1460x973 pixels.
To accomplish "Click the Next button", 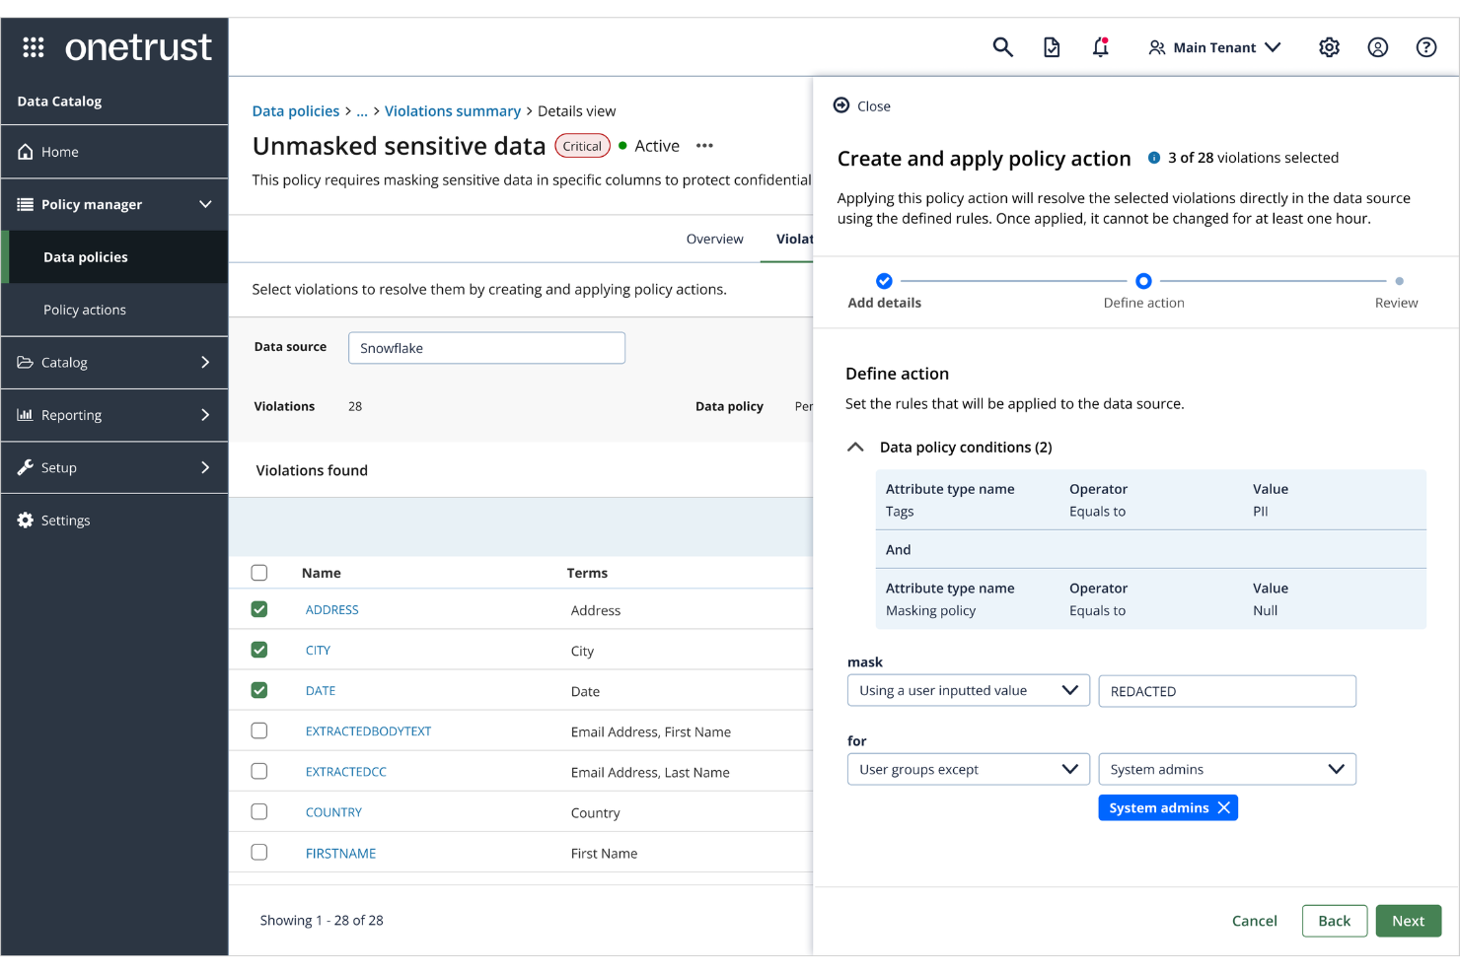I will coord(1408,920).
